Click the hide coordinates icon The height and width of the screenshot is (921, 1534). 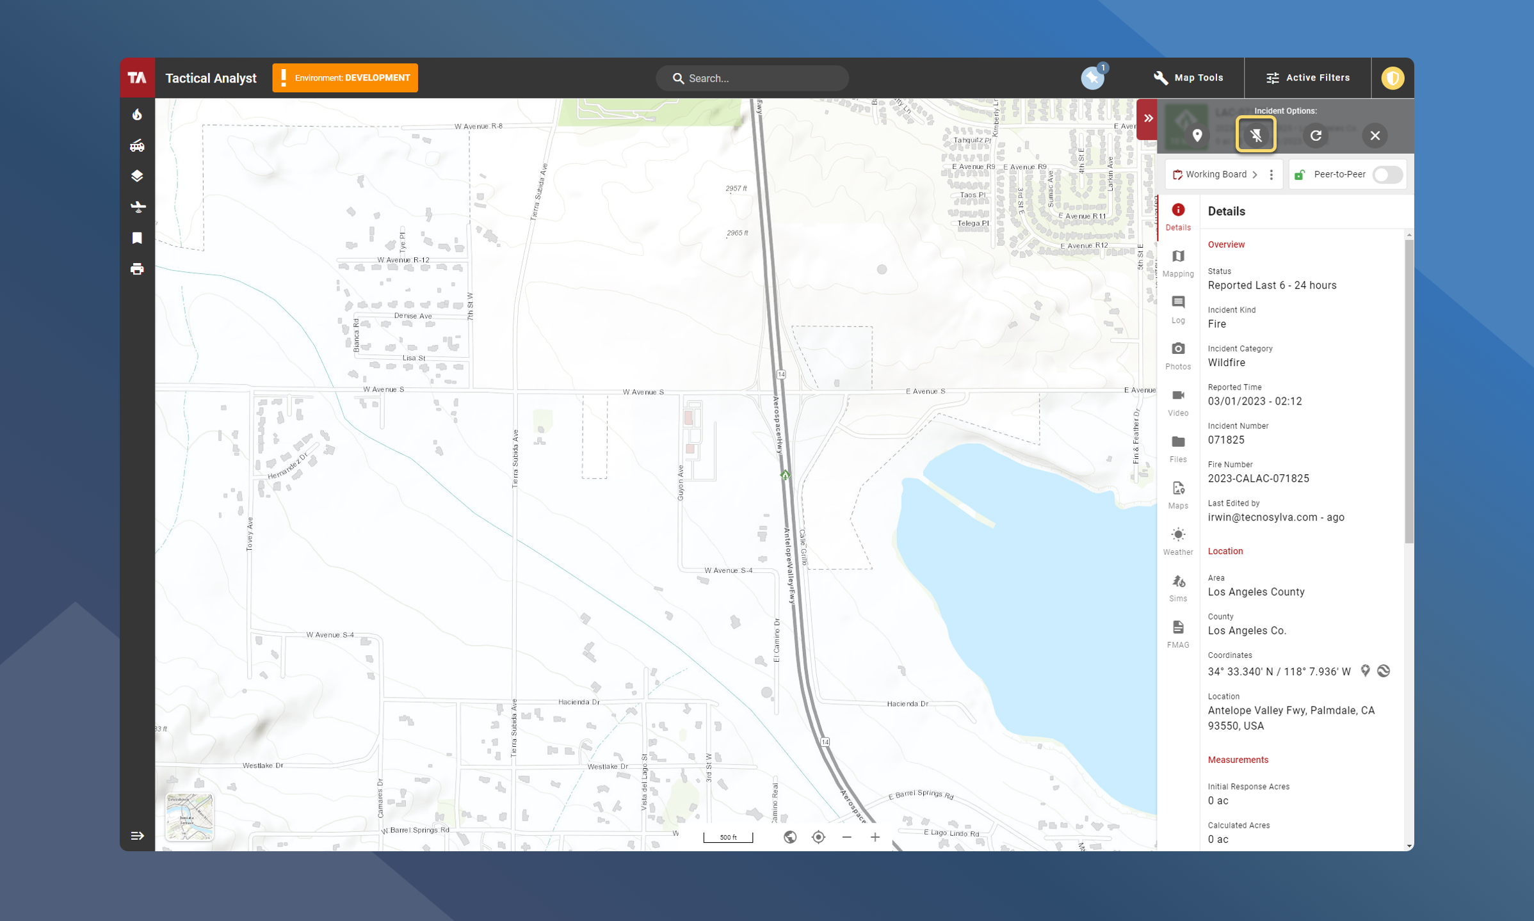pos(1384,671)
